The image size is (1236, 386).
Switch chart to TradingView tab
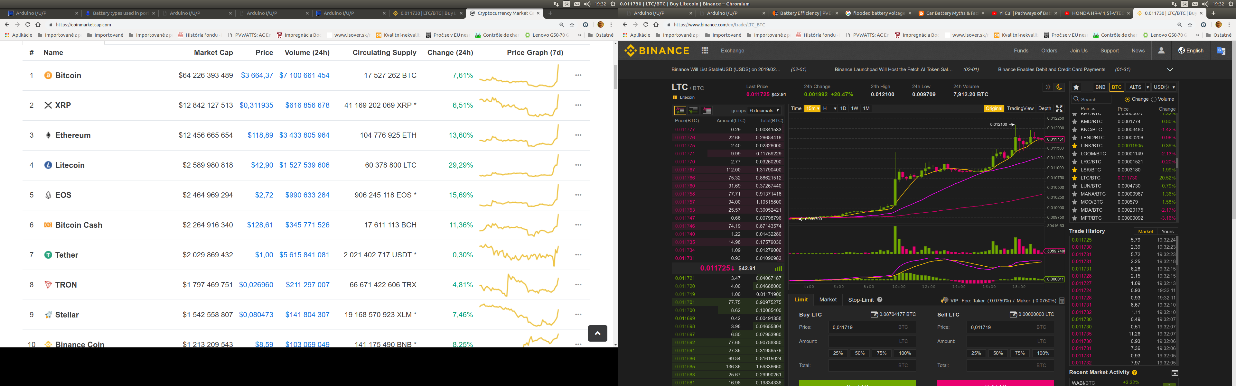click(x=1020, y=108)
